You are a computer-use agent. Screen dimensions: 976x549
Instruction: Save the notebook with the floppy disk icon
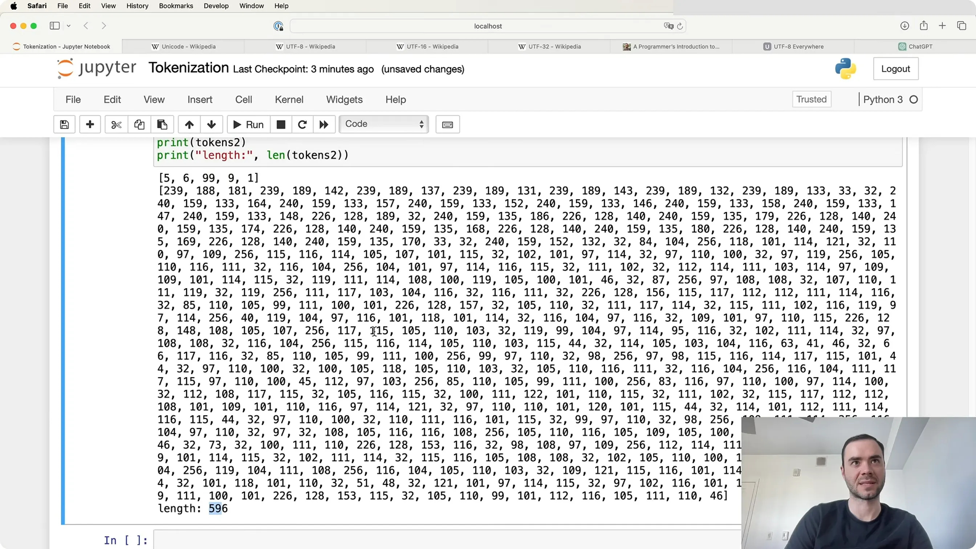[64, 124]
